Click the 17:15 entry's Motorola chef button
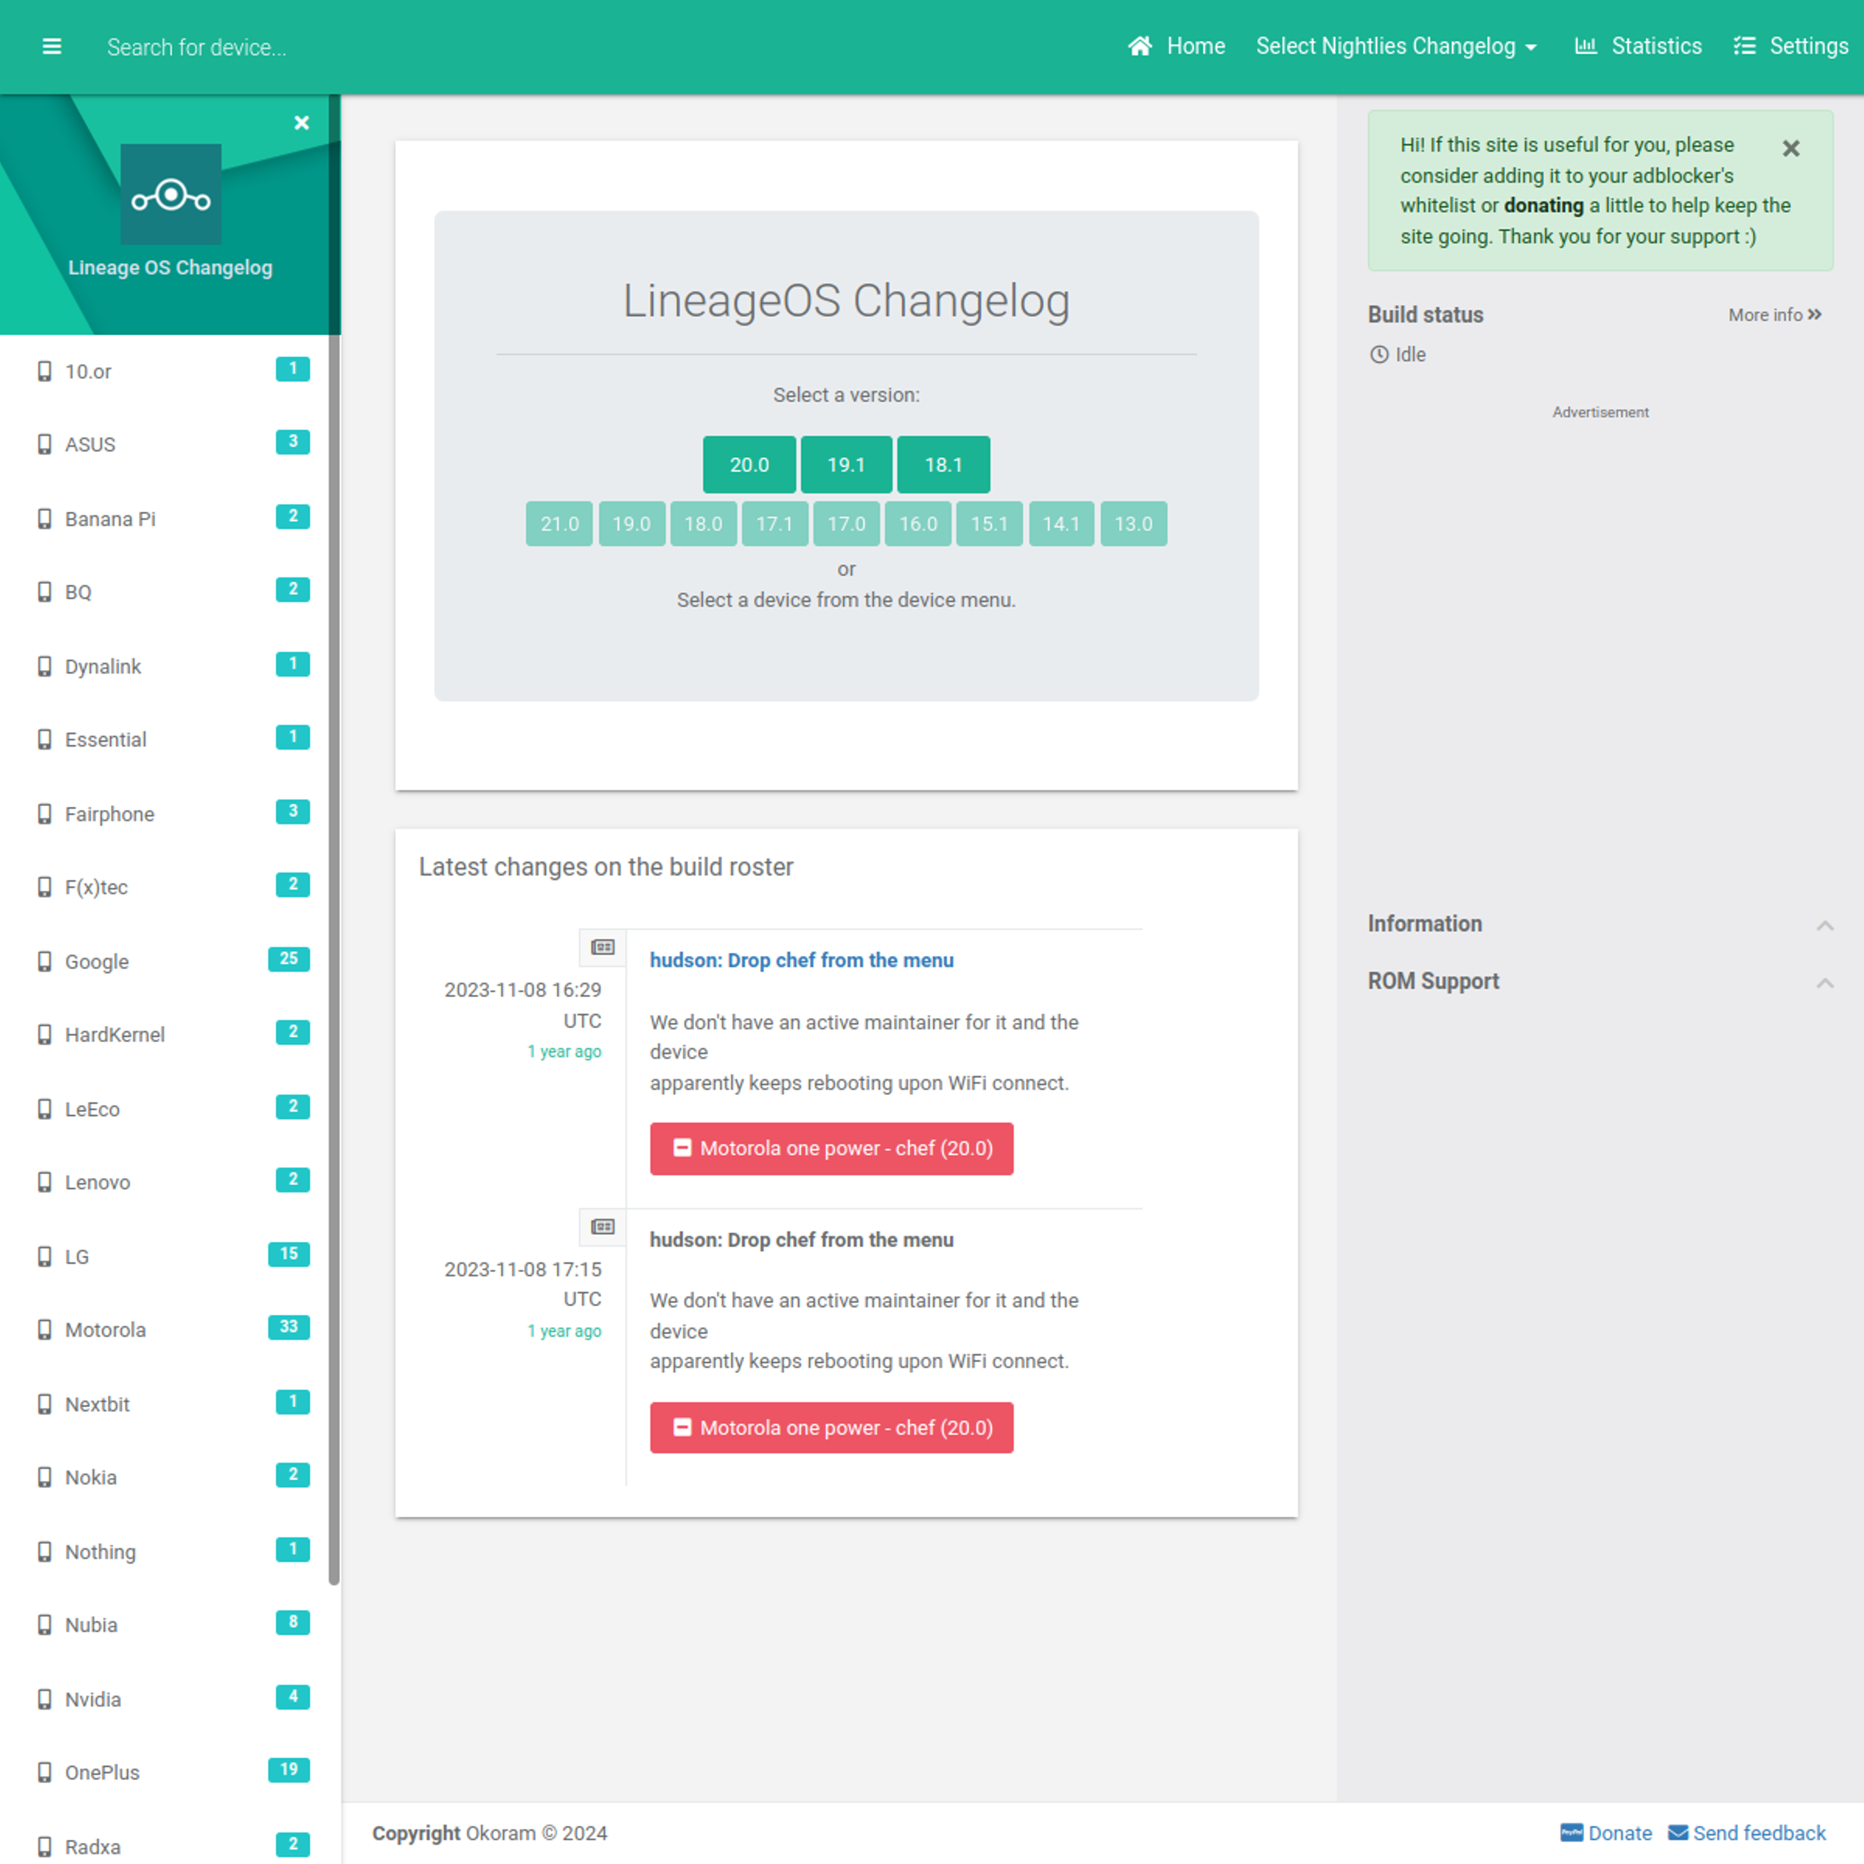Viewport: 1864px width, 1864px height. click(832, 1427)
